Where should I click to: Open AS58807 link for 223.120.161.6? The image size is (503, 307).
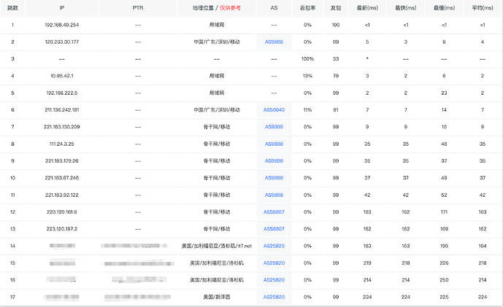(274, 211)
